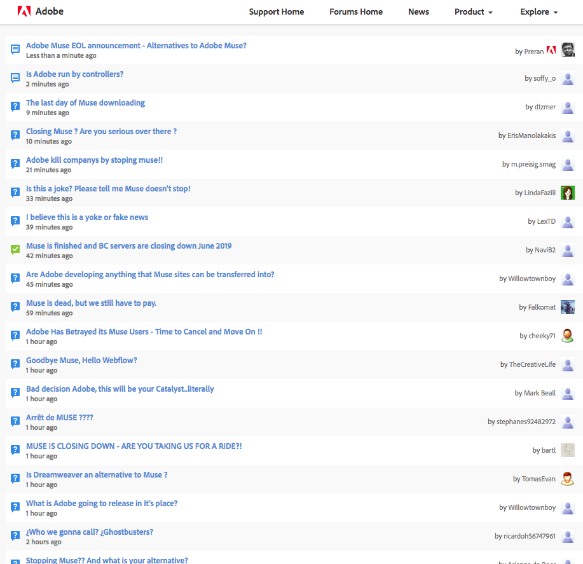This screenshot has height=564, width=583.
Task: Click bartl's sketch avatar
Action: [x=568, y=450]
